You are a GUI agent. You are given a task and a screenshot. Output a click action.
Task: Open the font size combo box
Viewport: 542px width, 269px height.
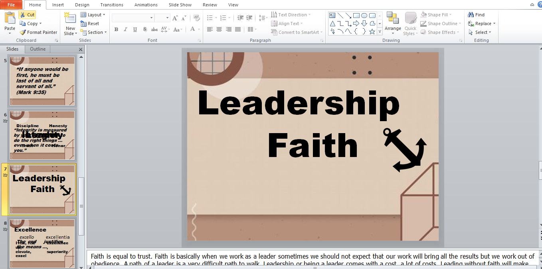[162, 18]
